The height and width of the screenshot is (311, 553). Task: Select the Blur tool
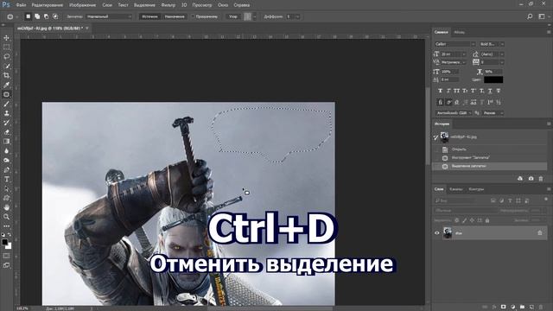[x=6, y=151]
